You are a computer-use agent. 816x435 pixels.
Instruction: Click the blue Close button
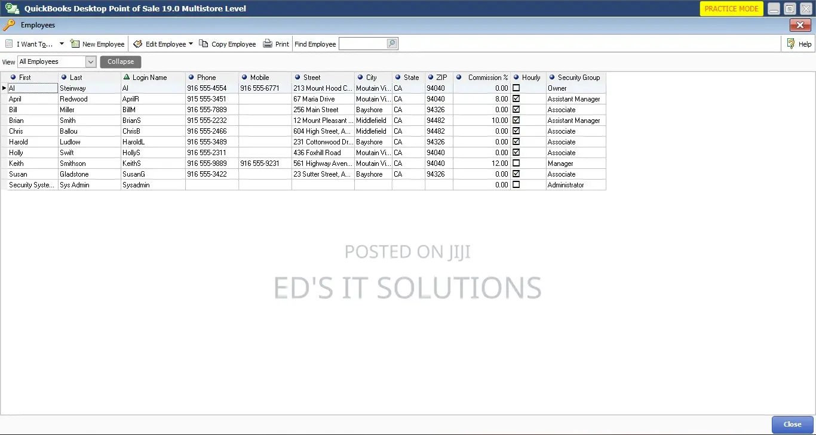point(792,424)
